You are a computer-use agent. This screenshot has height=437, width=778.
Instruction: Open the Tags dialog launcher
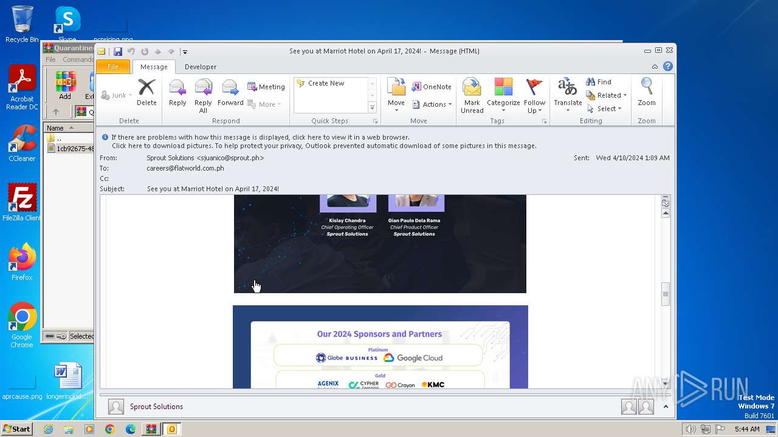tap(544, 121)
